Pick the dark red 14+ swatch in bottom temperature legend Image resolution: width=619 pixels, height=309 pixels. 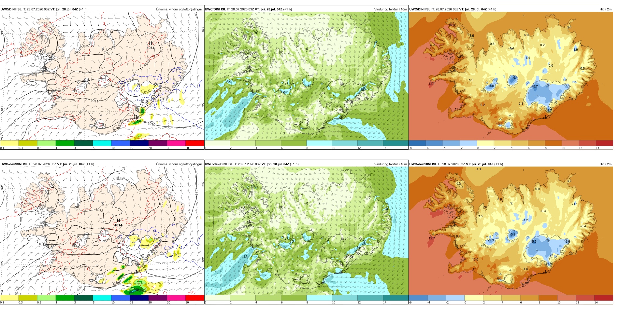[604, 298]
